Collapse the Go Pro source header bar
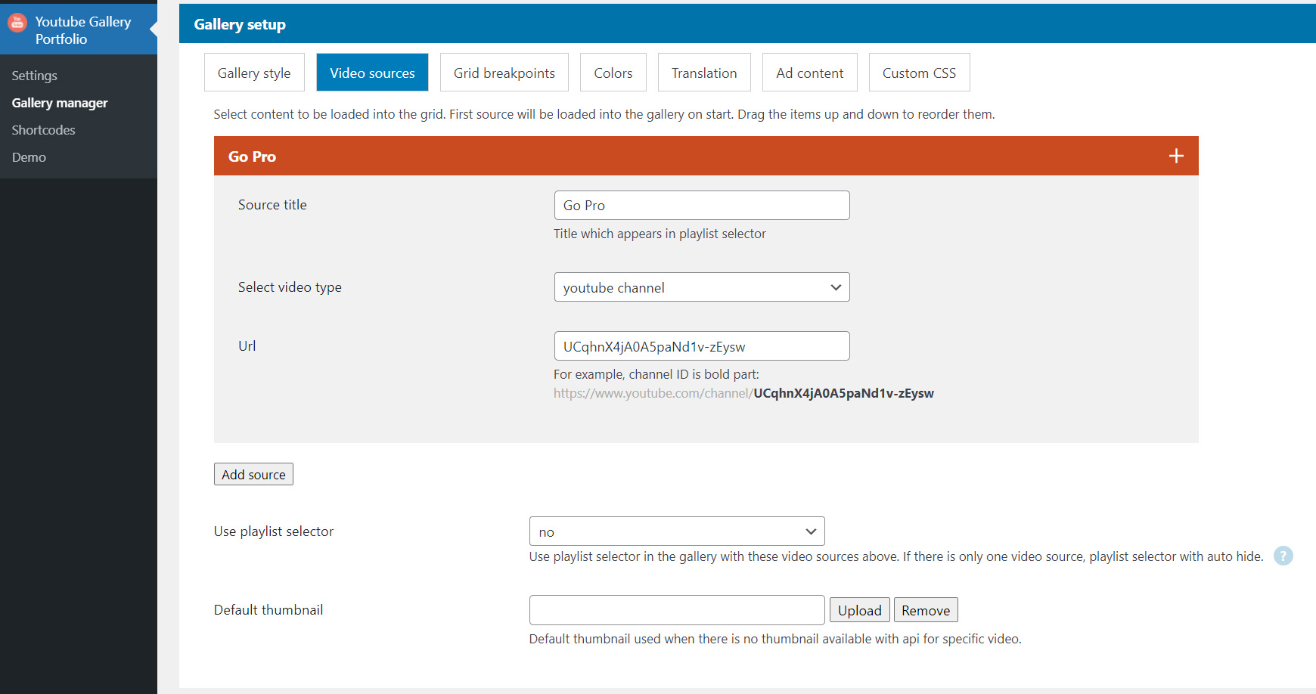 point(681,156)
